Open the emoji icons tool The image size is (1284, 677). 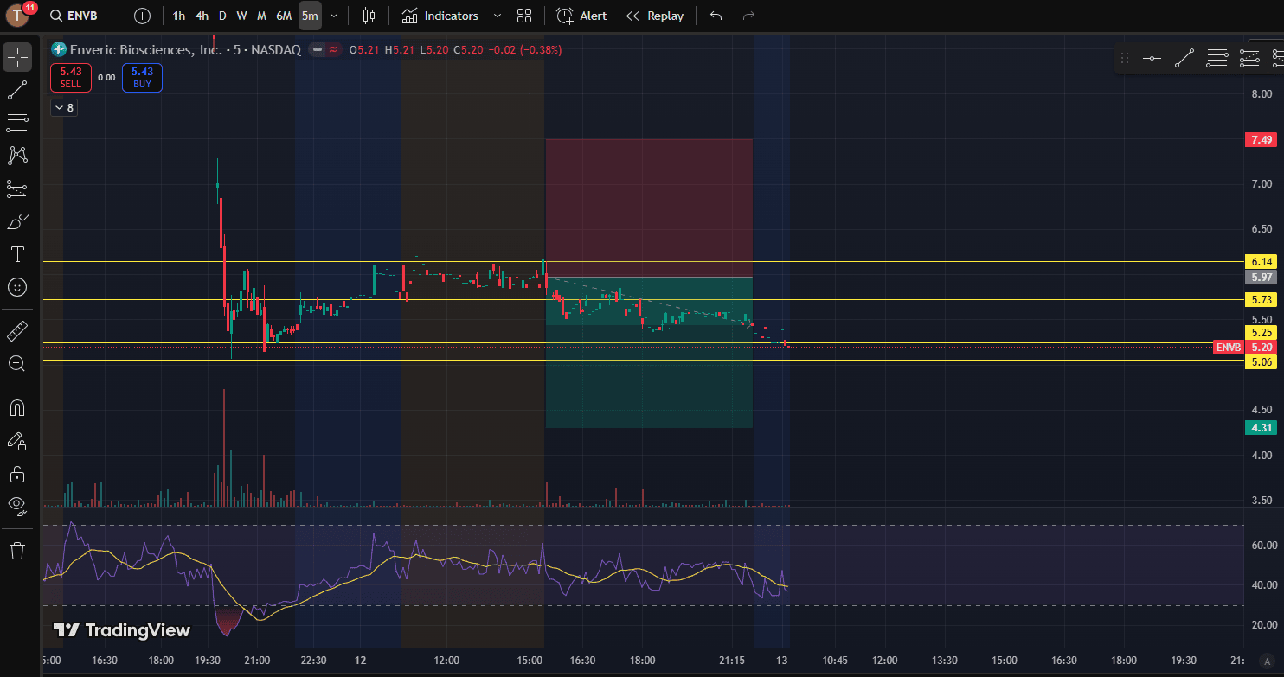click(x=17, y=287)
